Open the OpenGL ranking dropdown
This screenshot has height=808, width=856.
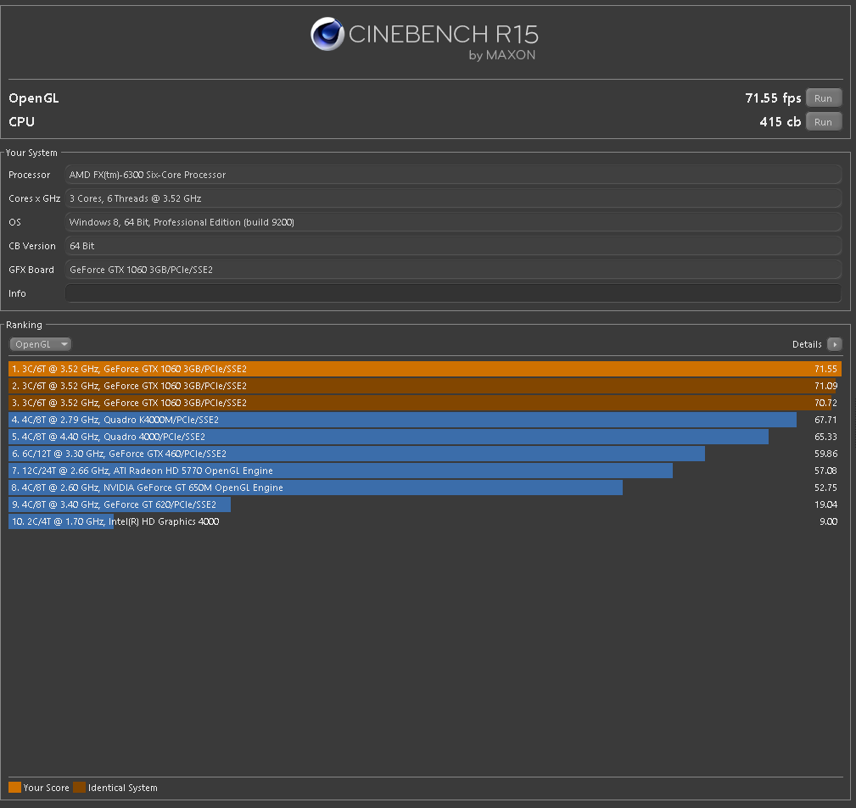pos(41,344)
